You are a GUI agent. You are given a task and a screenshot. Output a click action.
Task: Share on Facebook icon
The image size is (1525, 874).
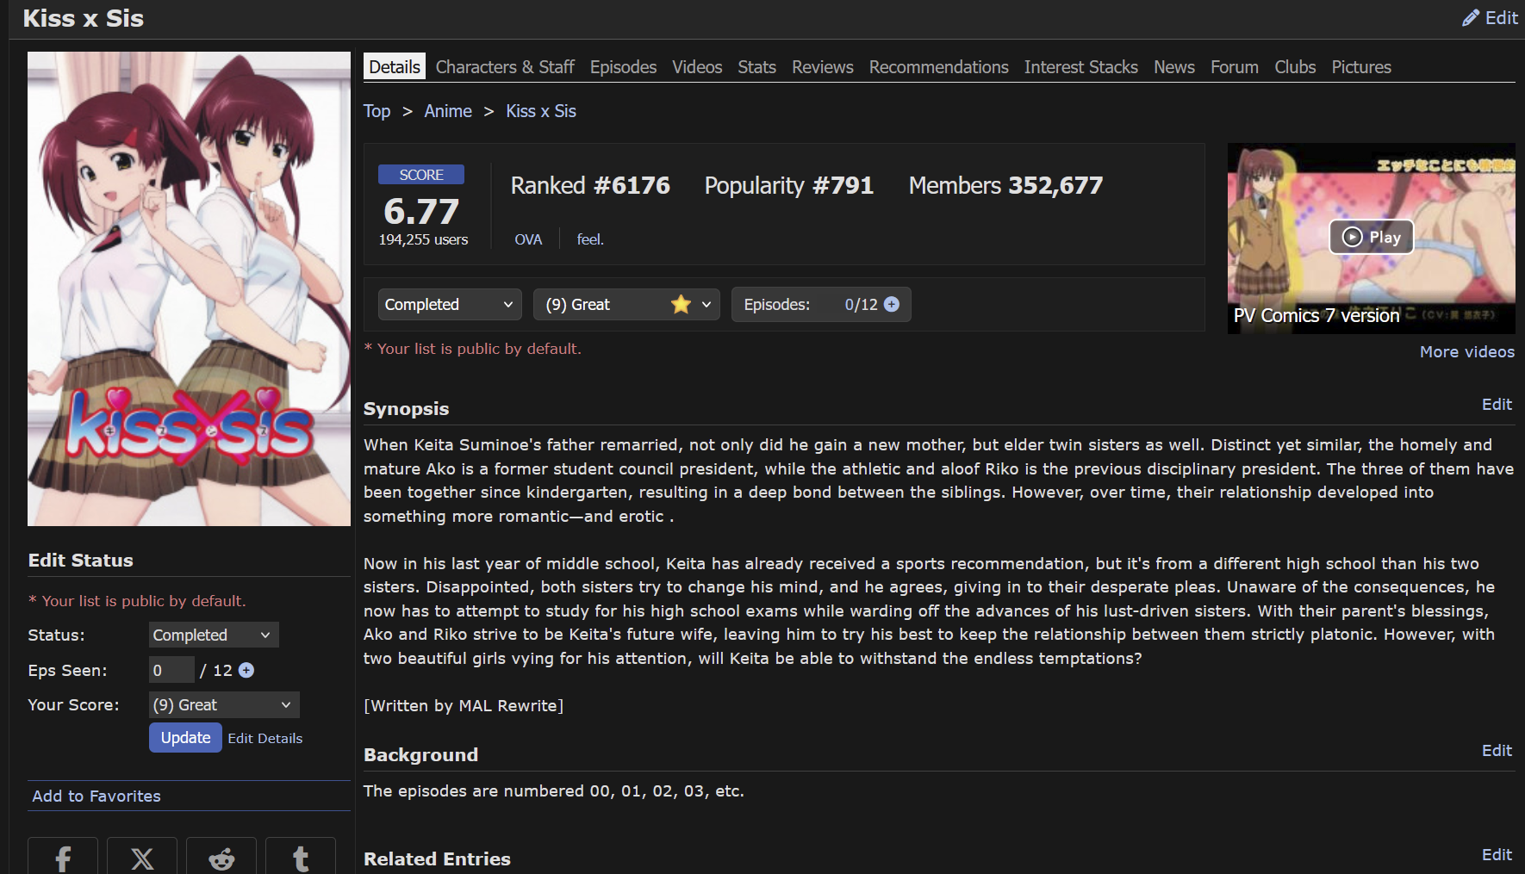[63, 857]
